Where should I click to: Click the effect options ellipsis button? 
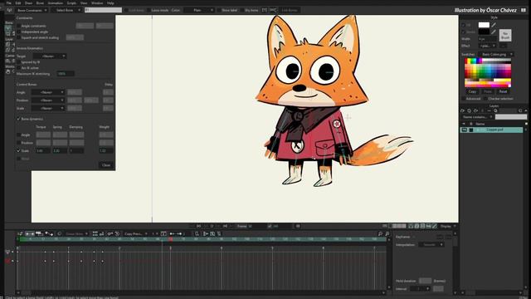(x=504, y=46)
